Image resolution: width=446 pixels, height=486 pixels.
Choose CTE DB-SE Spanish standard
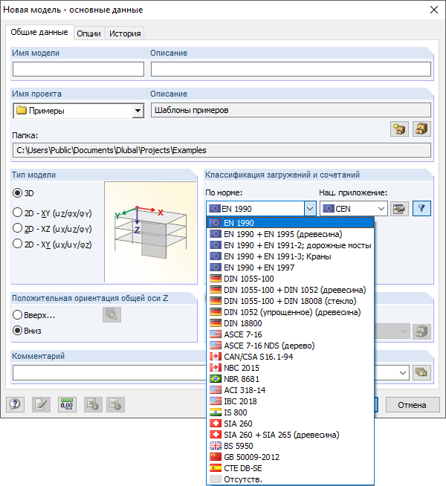pyautogui.click(x=291, y=468)
